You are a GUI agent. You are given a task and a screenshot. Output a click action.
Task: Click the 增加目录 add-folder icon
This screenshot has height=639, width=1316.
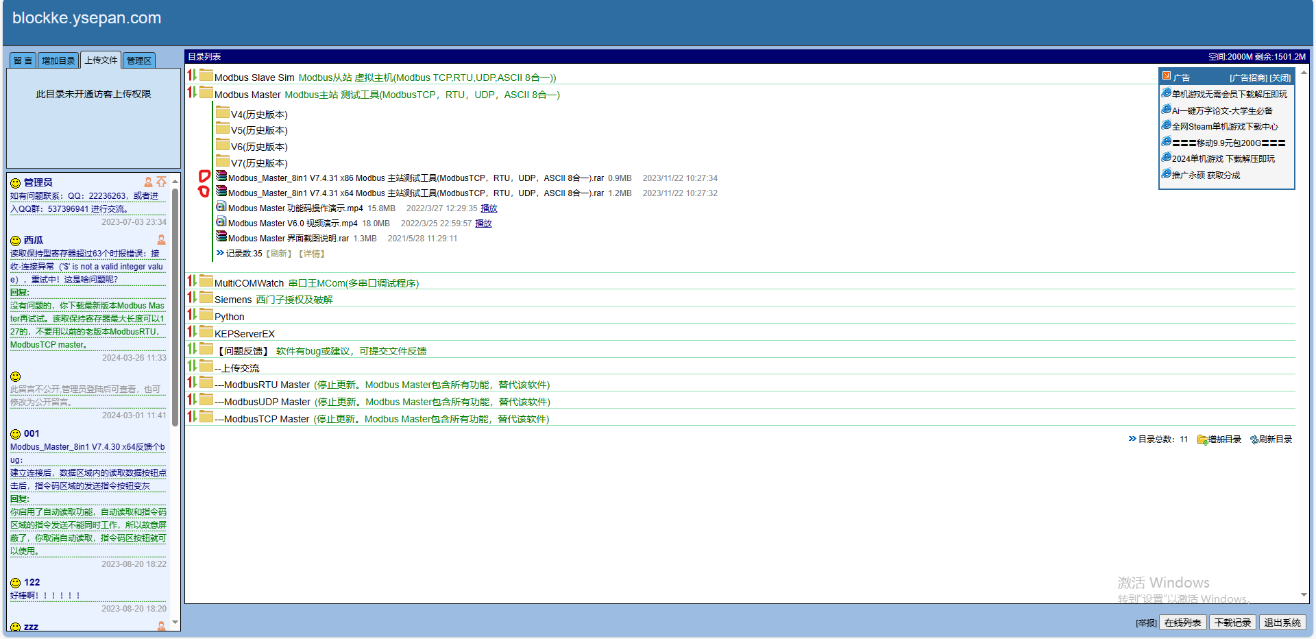click(1202, 439)
